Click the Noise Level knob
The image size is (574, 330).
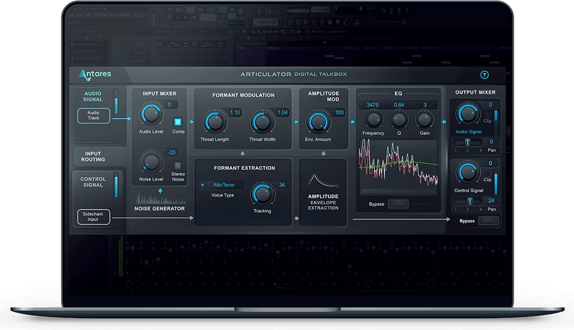[151, 162]
